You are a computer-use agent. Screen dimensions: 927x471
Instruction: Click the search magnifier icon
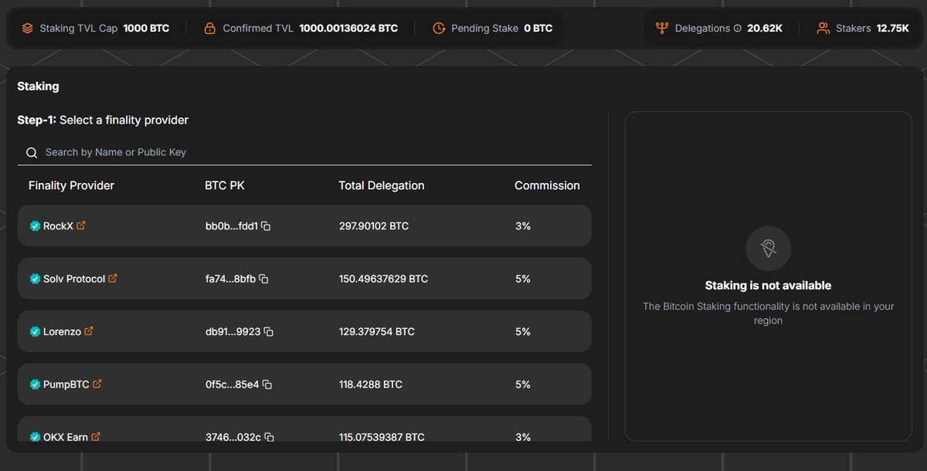click(32, 153)
